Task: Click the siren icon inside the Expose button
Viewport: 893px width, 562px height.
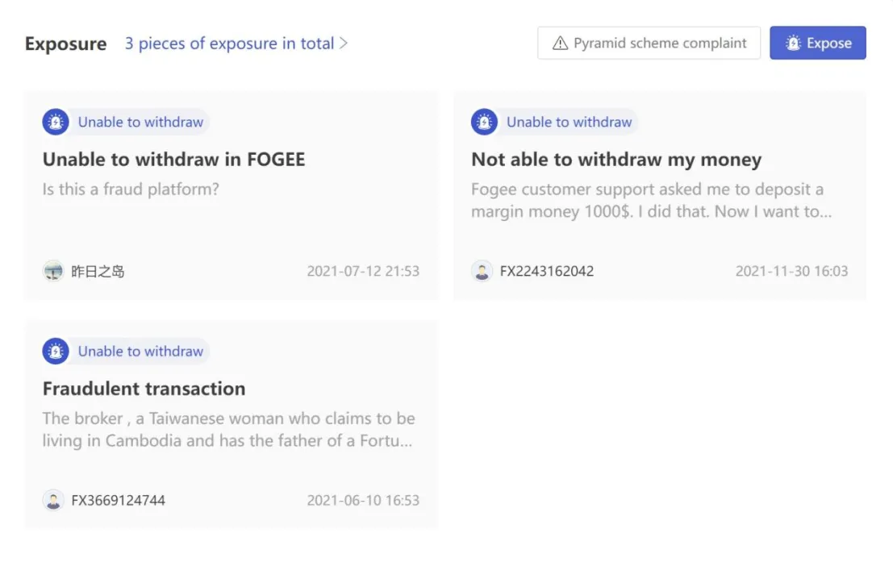Action: 793,43
